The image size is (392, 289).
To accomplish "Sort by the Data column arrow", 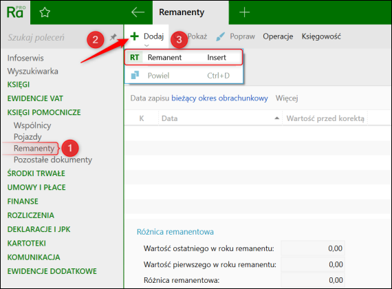I will pyautogui.click(x=276, y=118).
